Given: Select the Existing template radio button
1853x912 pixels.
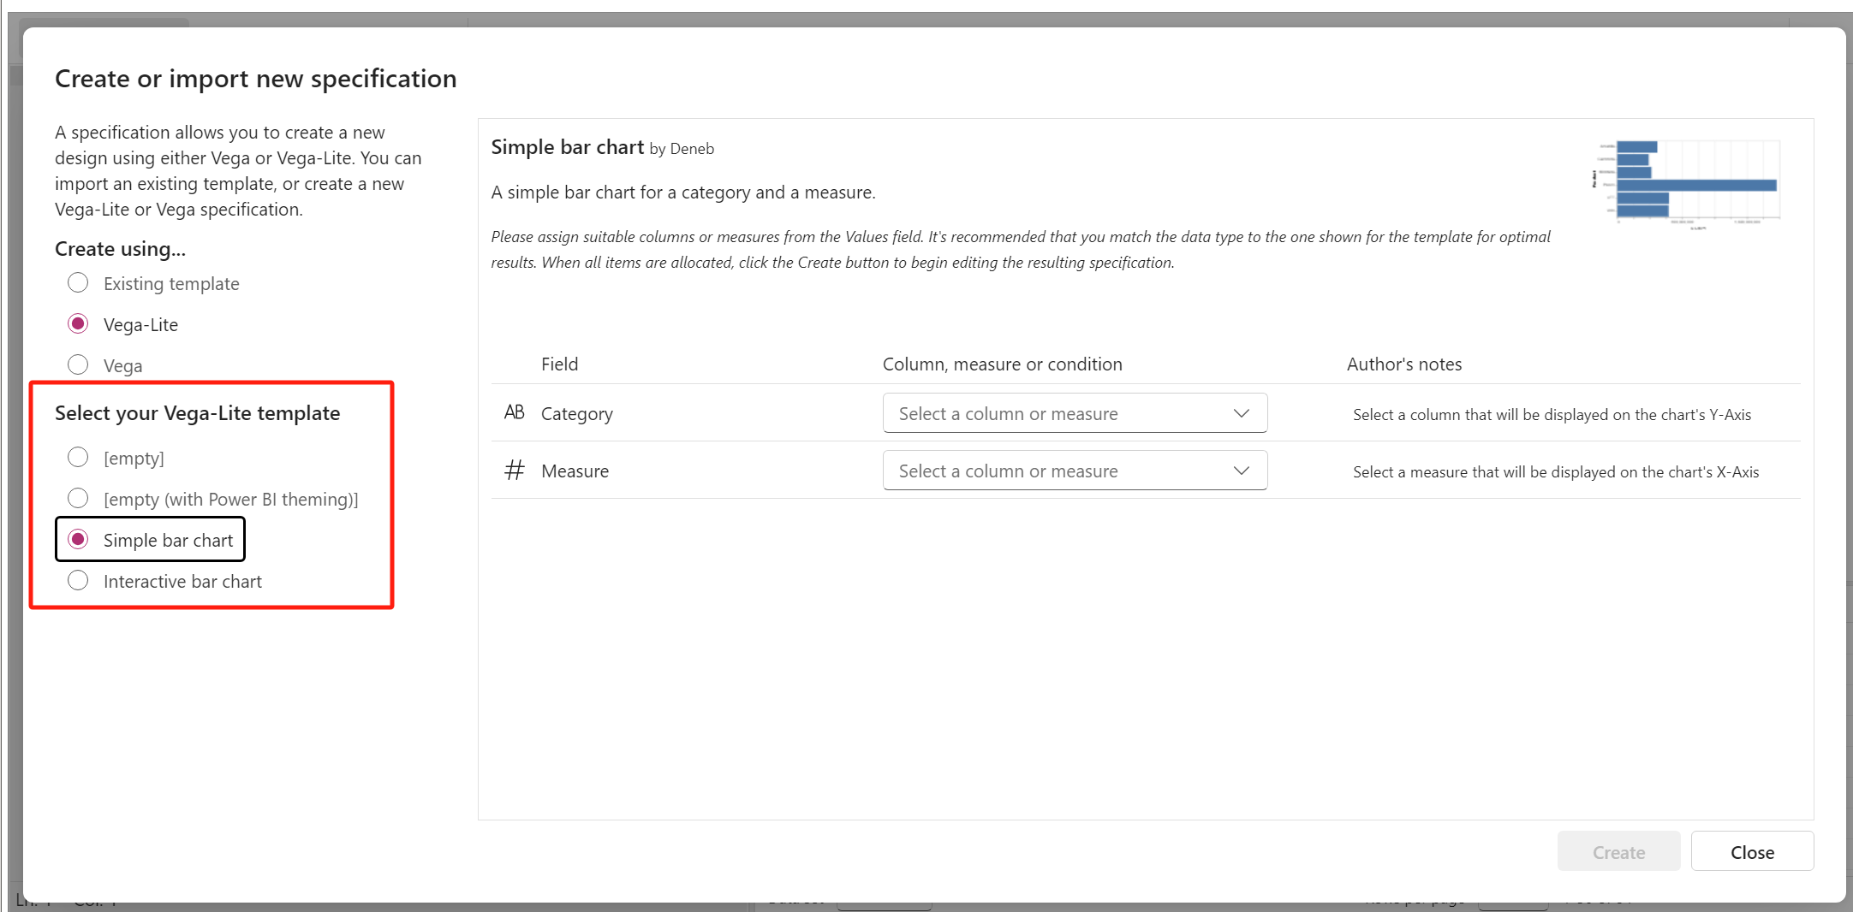Looking at the screenshot, I should click(78, 283).
